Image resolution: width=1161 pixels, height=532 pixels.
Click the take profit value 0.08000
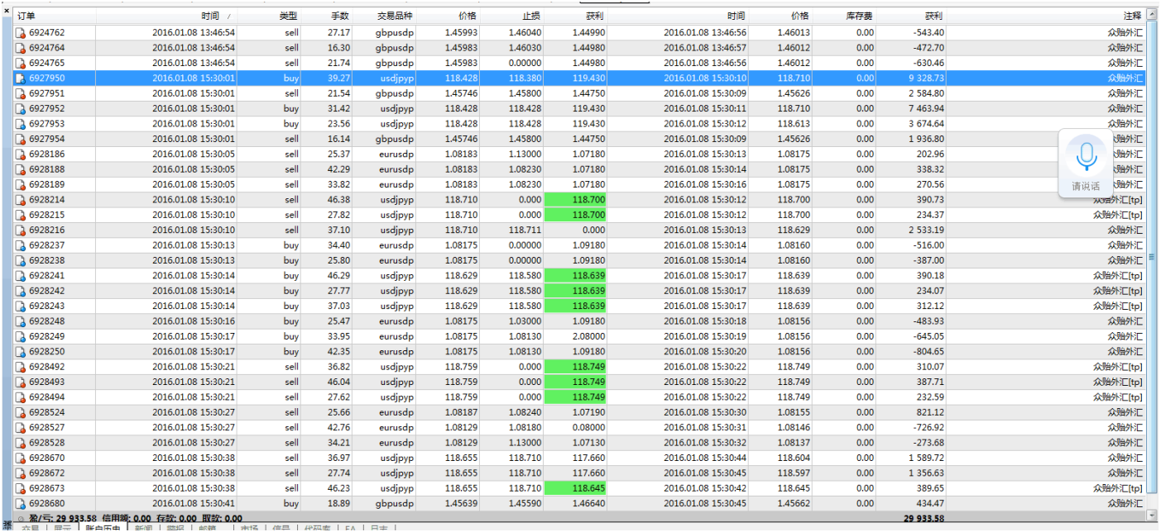pyautogui.click(x=588, y=427)
